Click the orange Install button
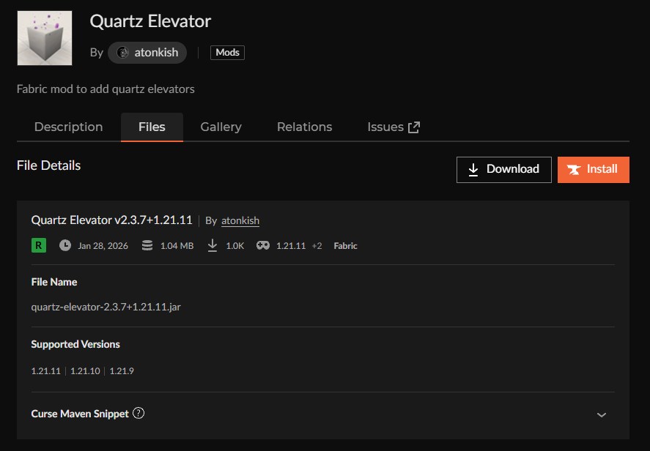The height and width of the screenshot is (451, 650). (x=593, y=169)
